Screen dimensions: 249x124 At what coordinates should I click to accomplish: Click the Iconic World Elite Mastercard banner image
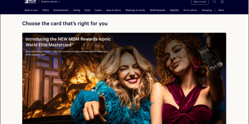click(124, 78)
